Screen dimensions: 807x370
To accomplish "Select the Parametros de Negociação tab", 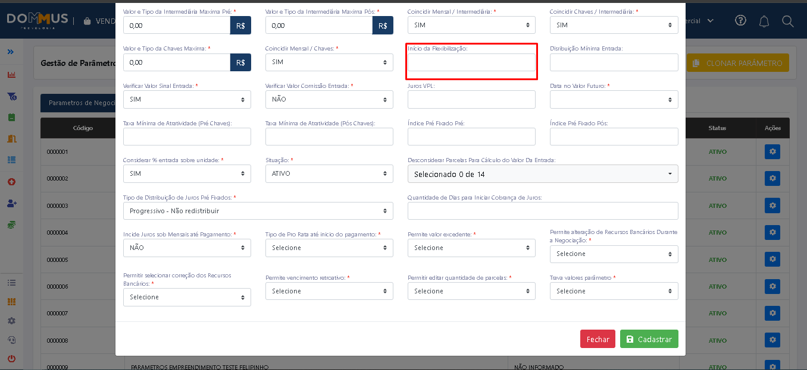I will point(78,103).
